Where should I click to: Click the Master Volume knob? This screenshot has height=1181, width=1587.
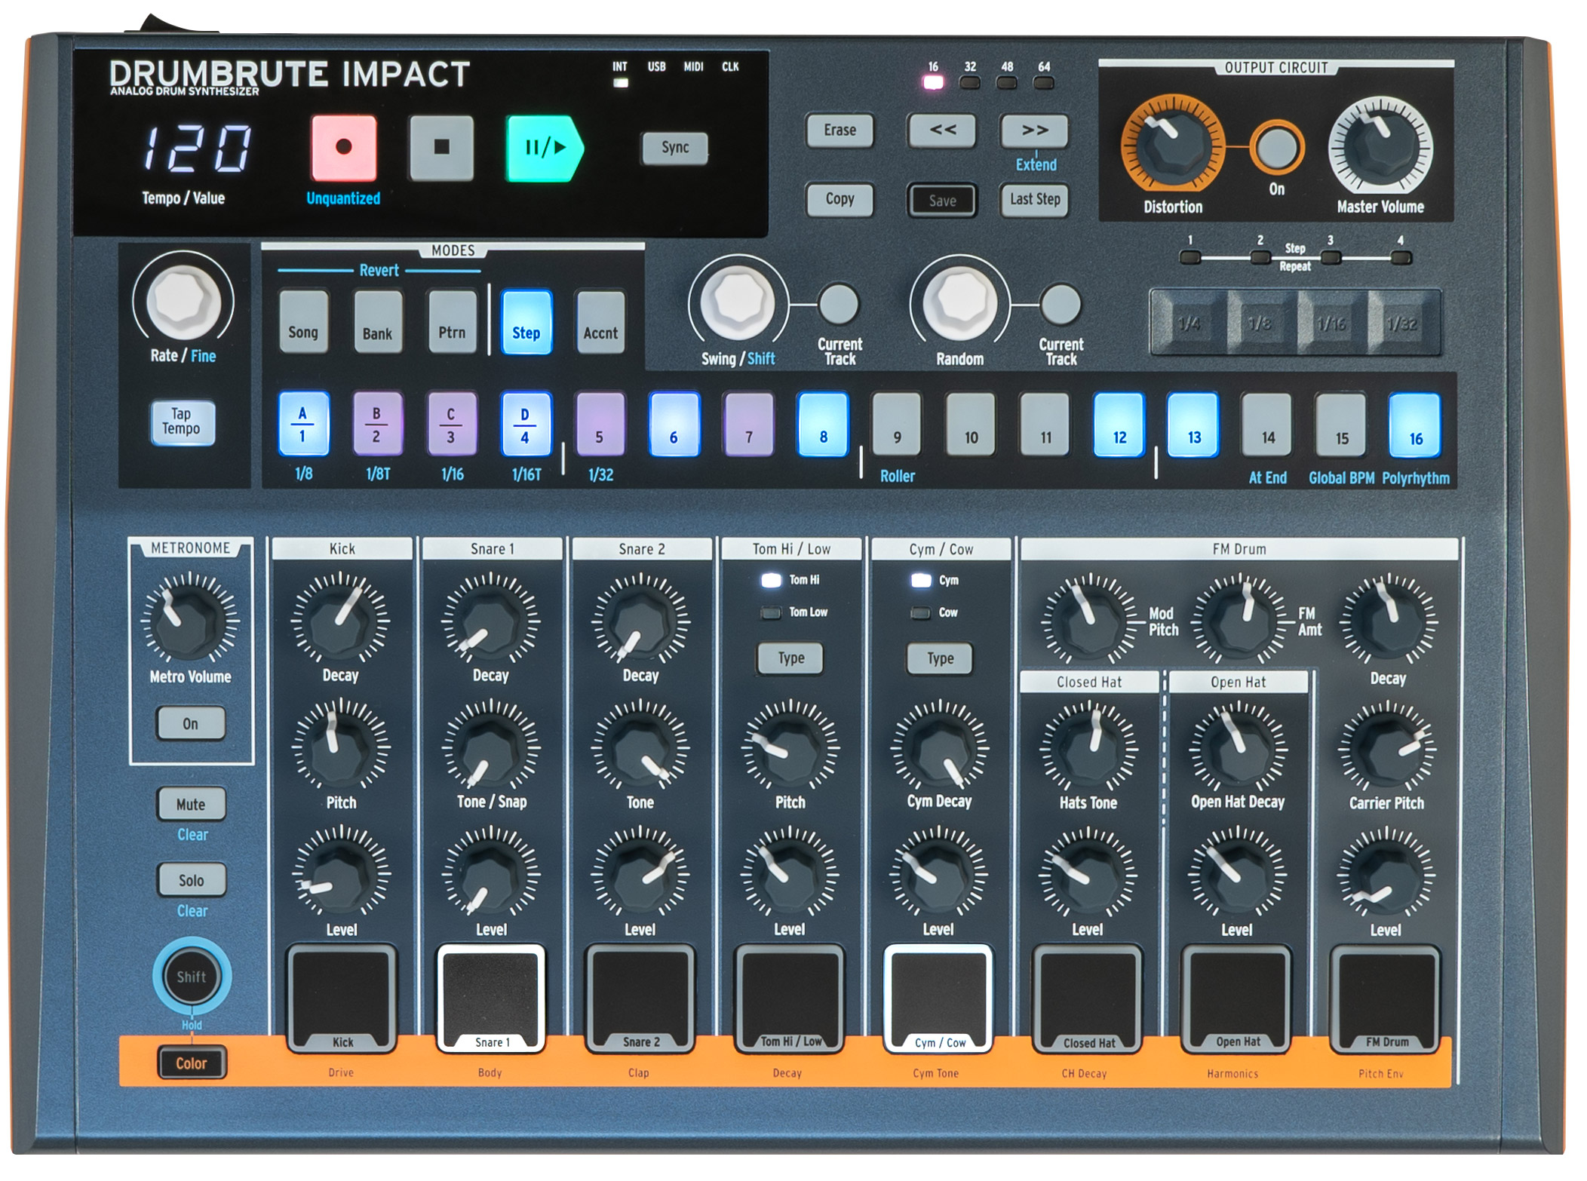point(1380,146)
